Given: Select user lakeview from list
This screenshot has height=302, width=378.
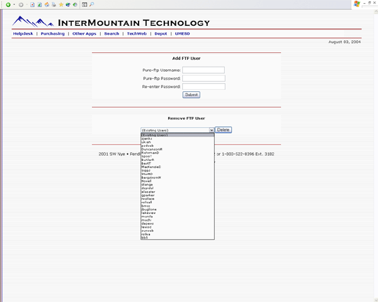Looking at the screenshot, I should pyautogui.click(x=178, y=213).
